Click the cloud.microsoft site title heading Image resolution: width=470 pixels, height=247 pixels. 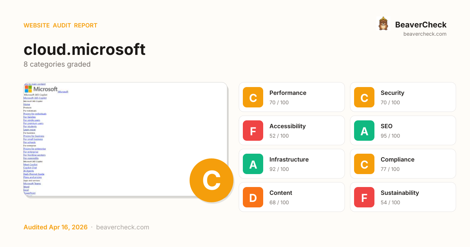(85, 49)
